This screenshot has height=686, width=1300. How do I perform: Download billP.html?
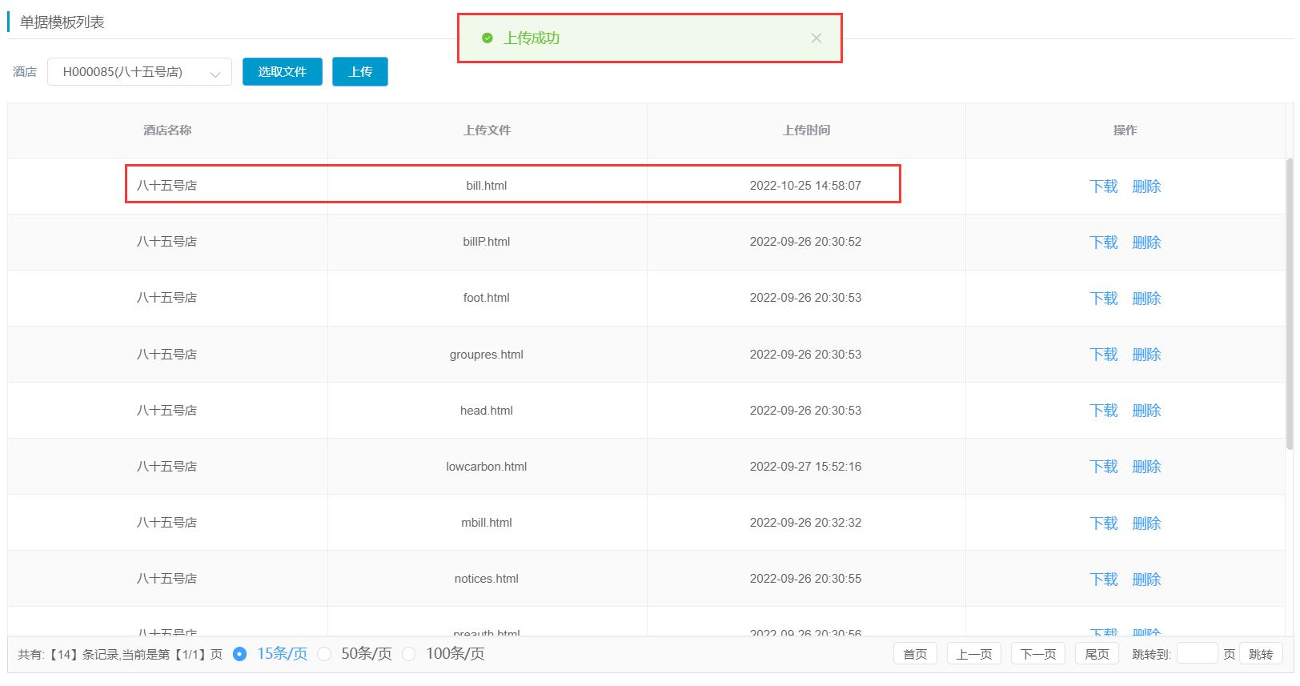click(1103, 243)
